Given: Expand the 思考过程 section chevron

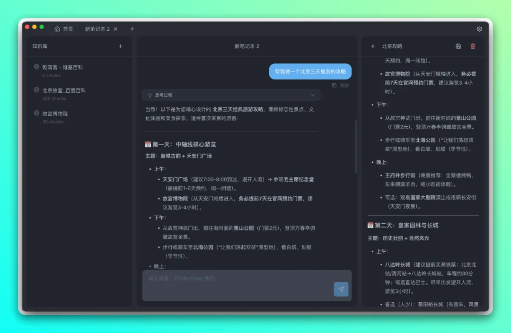Looking at the screenshot, I should coord(313,95).
